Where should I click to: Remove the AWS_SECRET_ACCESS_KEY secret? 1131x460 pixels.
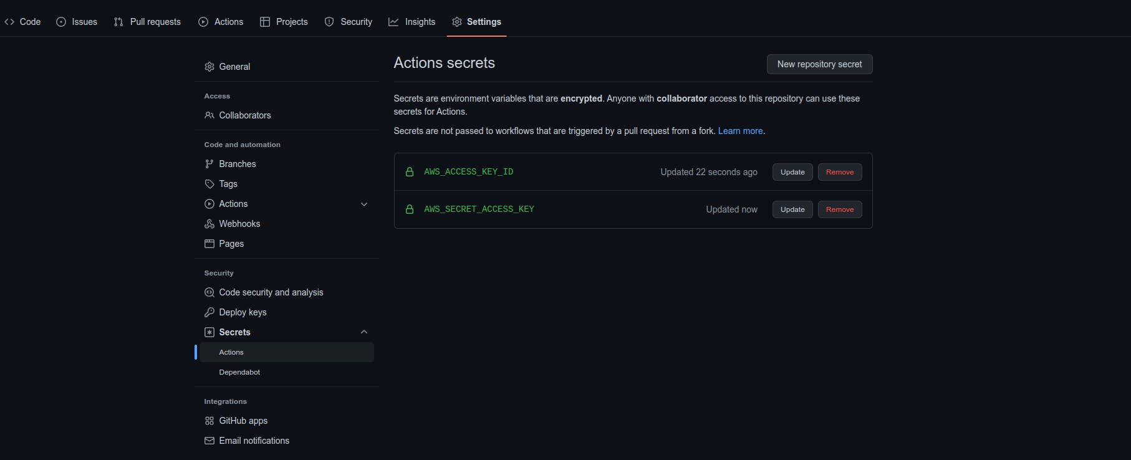[x=840, y=209]
